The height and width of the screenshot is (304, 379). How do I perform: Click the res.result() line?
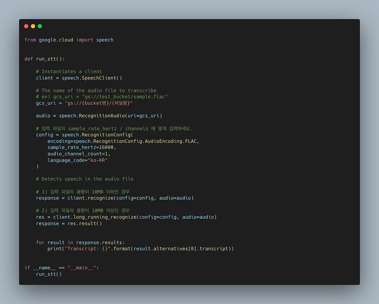pyautogui.click(x=69, y=223)
